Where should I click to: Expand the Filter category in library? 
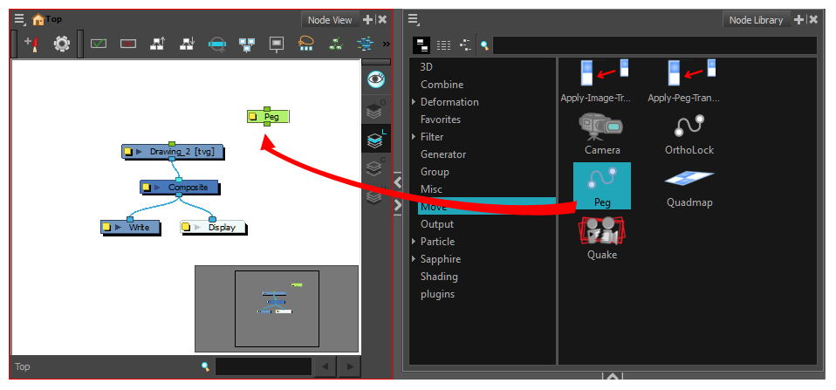tap(414, 137)
